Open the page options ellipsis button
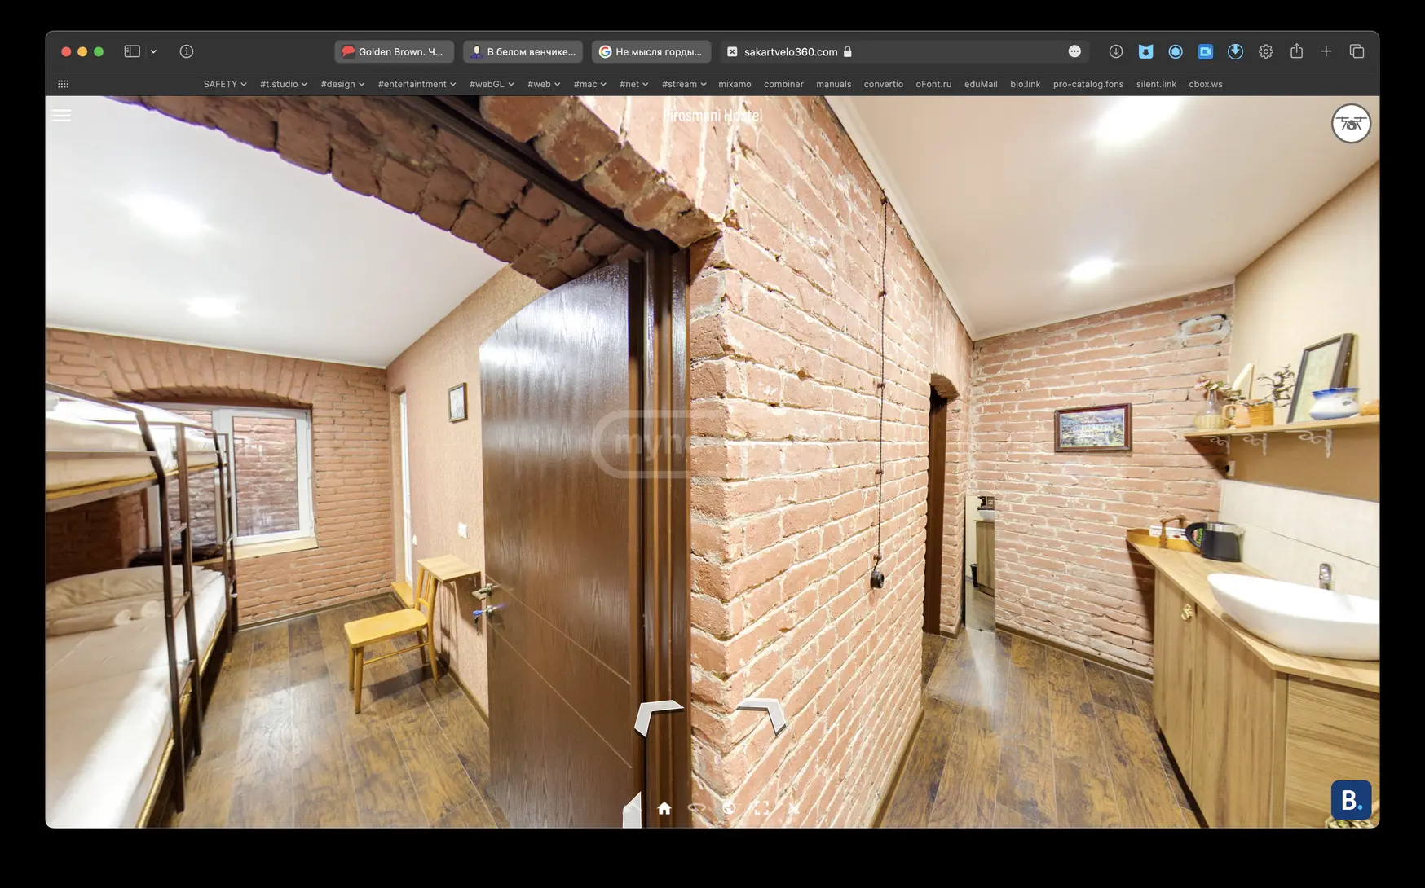The image size is (1425, 888). click(x=1074, y=51)
